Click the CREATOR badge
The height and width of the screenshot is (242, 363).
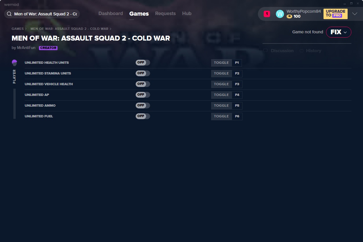(48, 48)
